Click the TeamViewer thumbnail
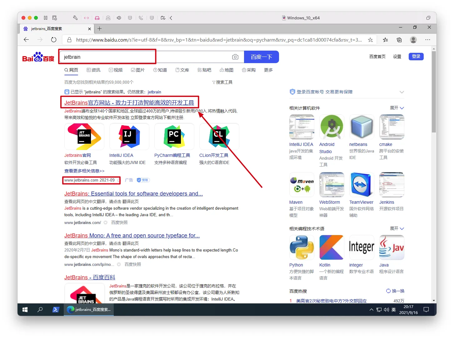The image size is (454, 339). [362, 185]
